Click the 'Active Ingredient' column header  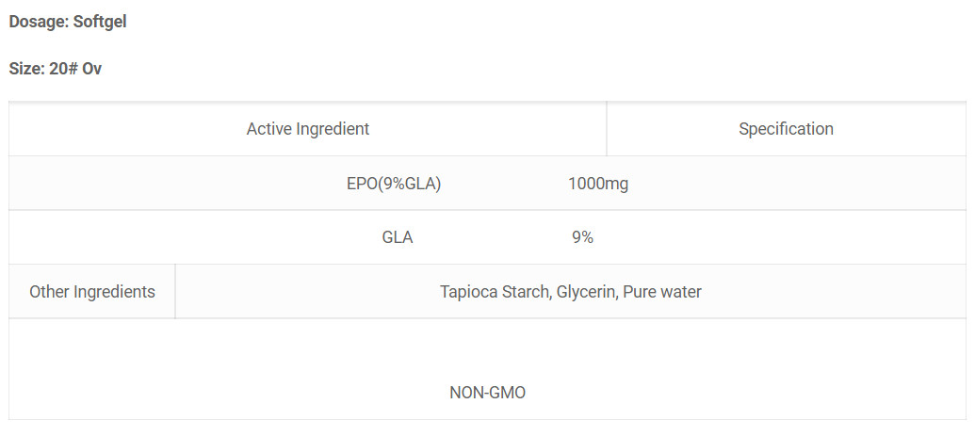point(308,129)
